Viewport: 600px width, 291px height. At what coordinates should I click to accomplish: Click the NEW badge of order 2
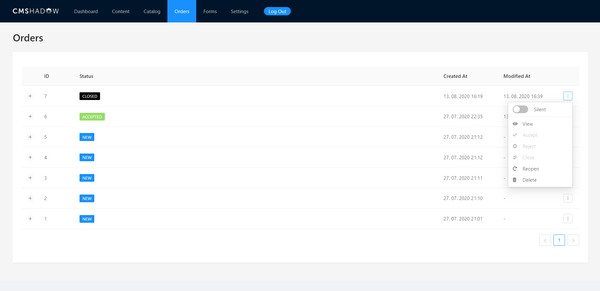[87, 198]
